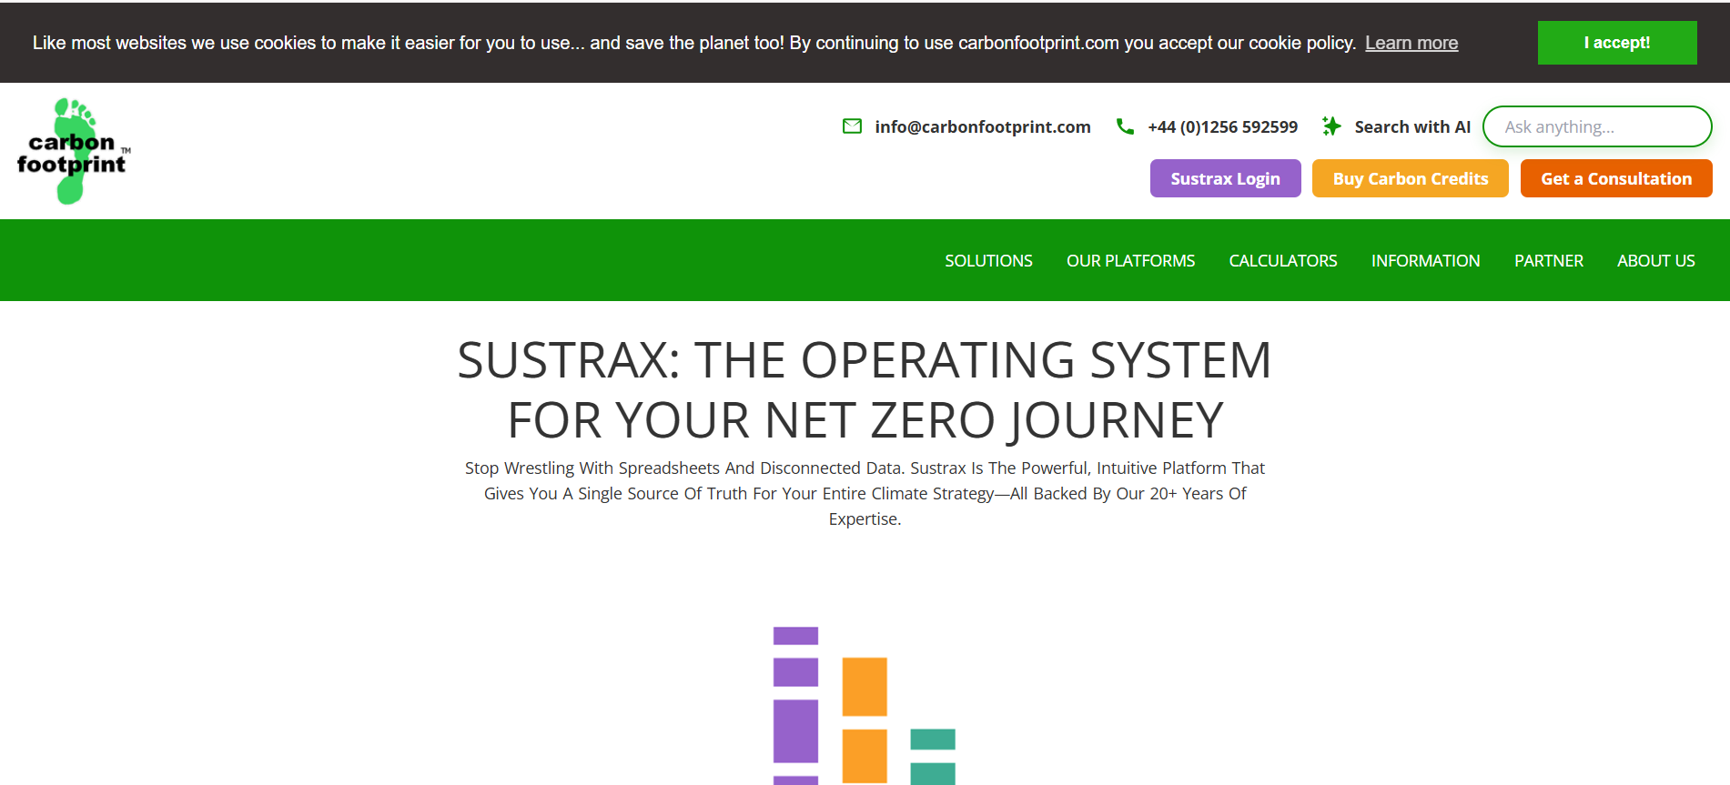The height and width of the screenshot is (785, 1730).
Task: Click the Sustrax bar chart graphic
Action: tap(865, 706)
